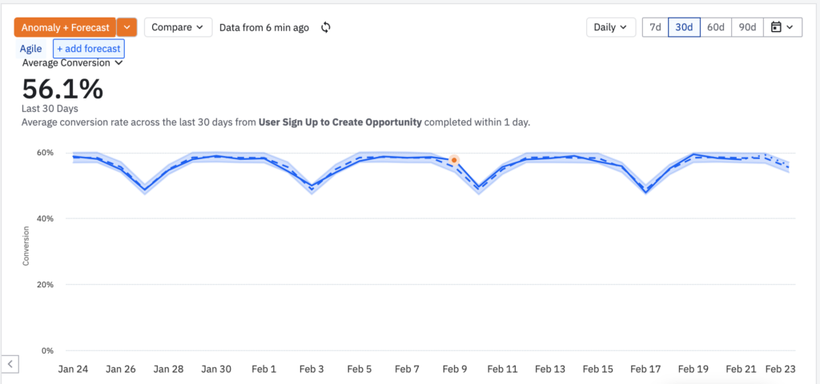Image resolution: width=820 pixels, height=384 pixels.
Task: Expand the Compare dropdown
Action: [x=178, y=27]
